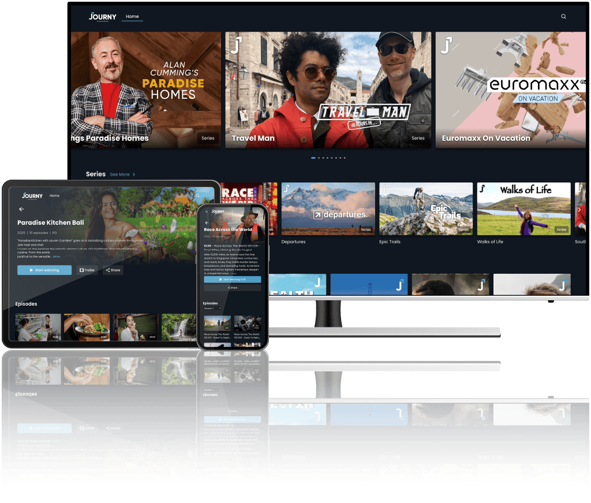Image resolution: width=591 pixels, height=503 pixels.
Task: Click the right carousel arrow in Series row
Action: (579, 210)
